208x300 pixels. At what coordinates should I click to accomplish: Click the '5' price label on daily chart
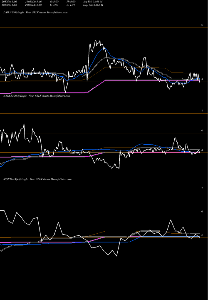202,79
